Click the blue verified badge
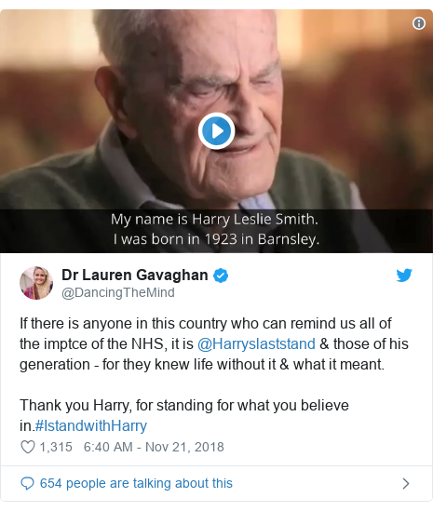433x511 pixels. coord(221,276)
